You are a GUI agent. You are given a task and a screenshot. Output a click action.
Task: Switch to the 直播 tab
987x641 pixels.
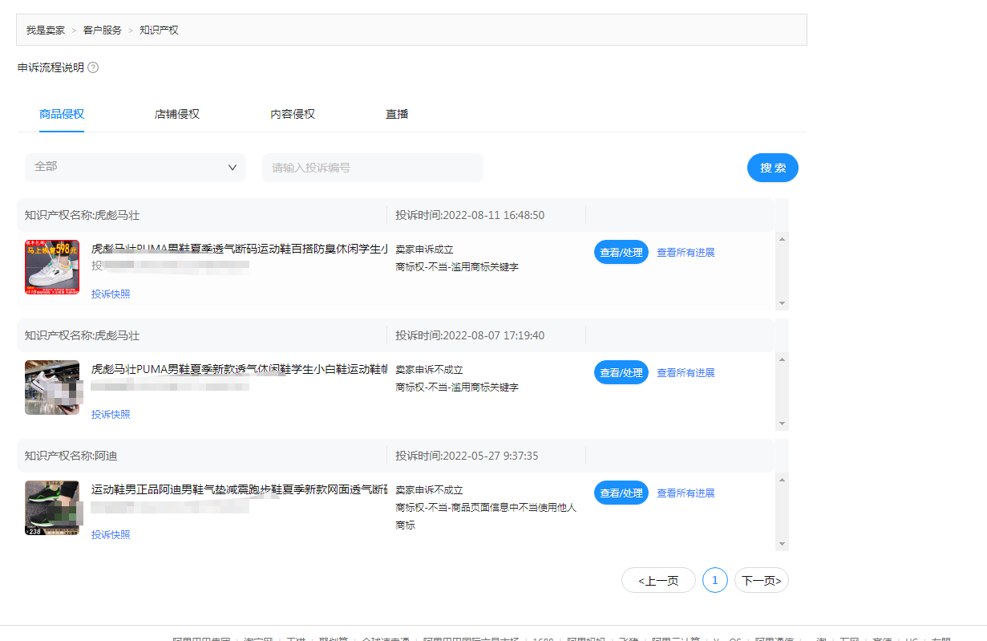coord(397,114)
